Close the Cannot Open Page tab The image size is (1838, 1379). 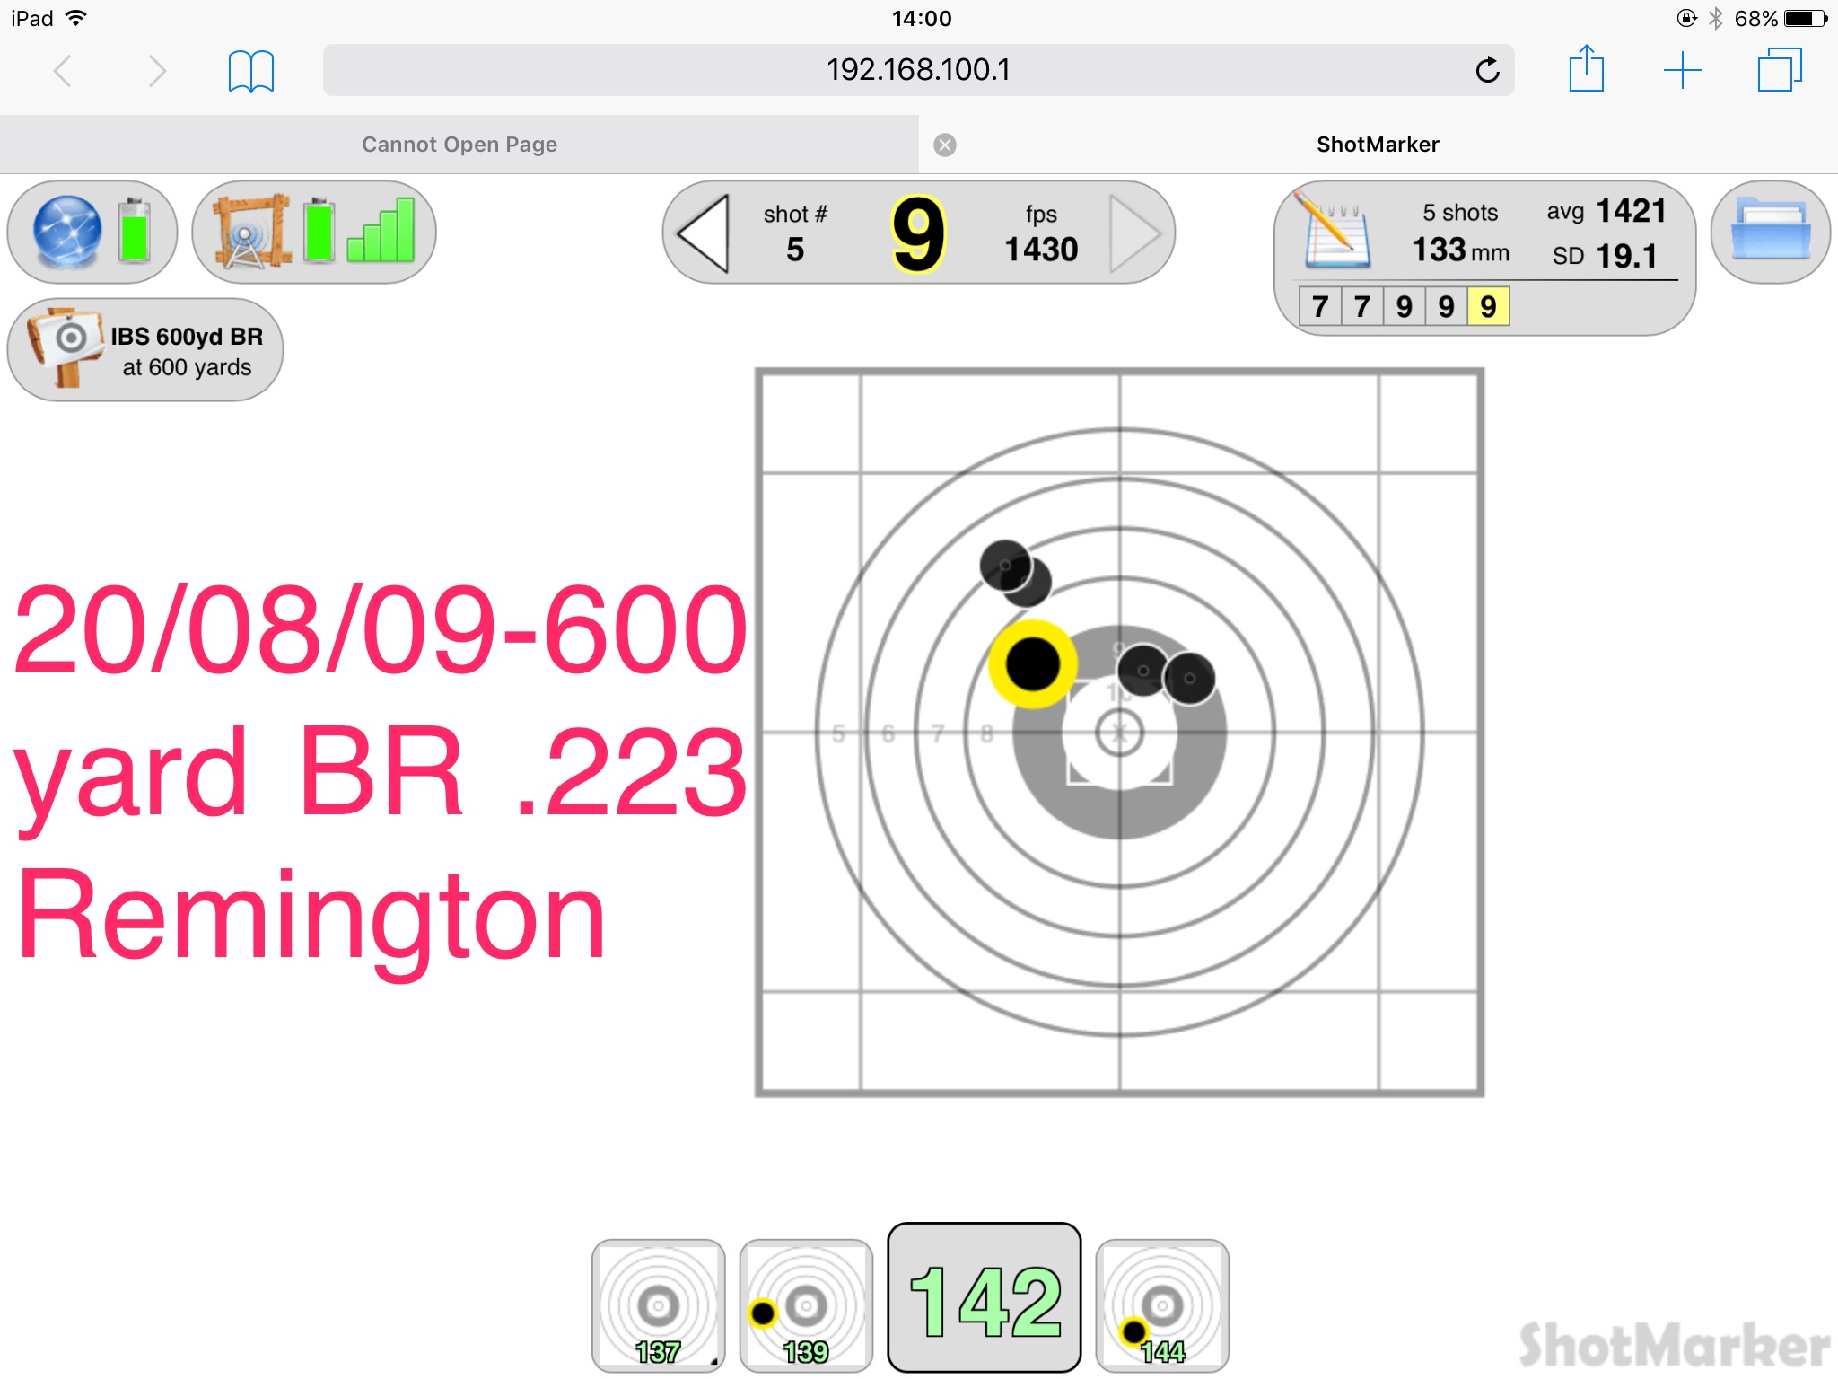click(x=945, y=145)
